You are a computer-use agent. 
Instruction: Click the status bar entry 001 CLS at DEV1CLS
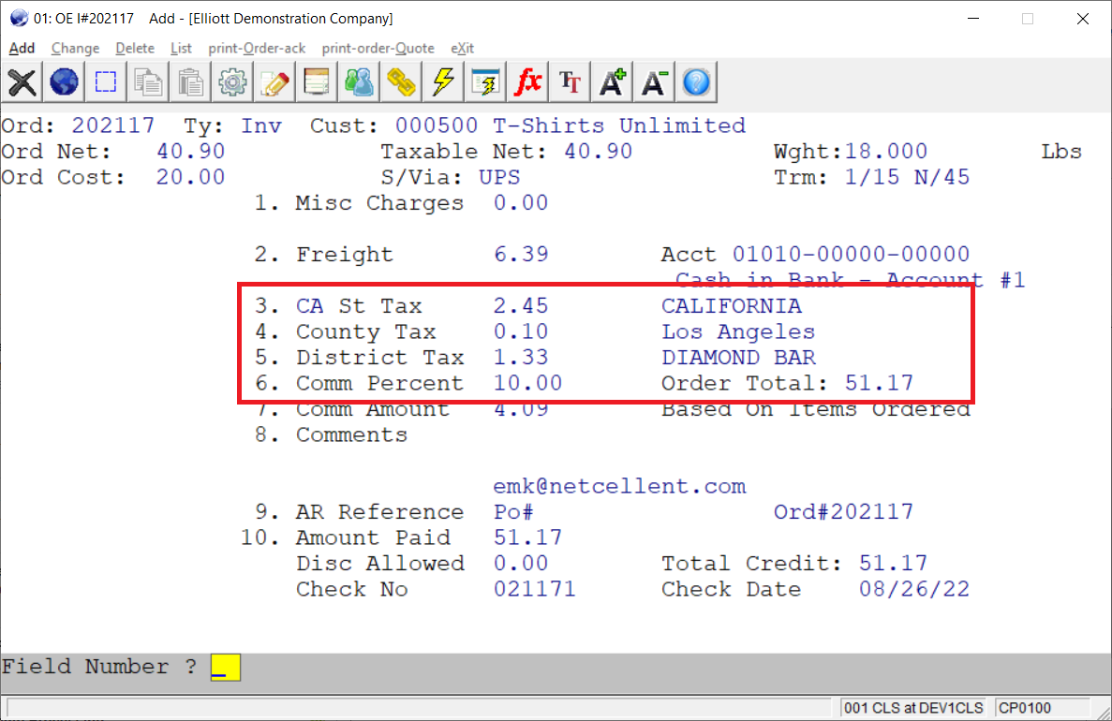point(913,708)
